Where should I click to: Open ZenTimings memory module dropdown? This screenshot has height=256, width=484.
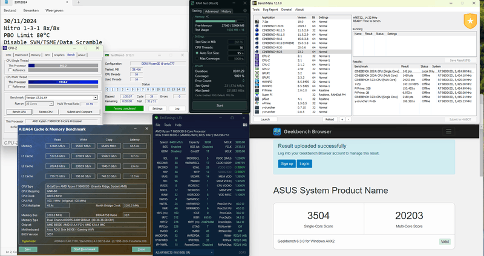[x=185, y=252]
